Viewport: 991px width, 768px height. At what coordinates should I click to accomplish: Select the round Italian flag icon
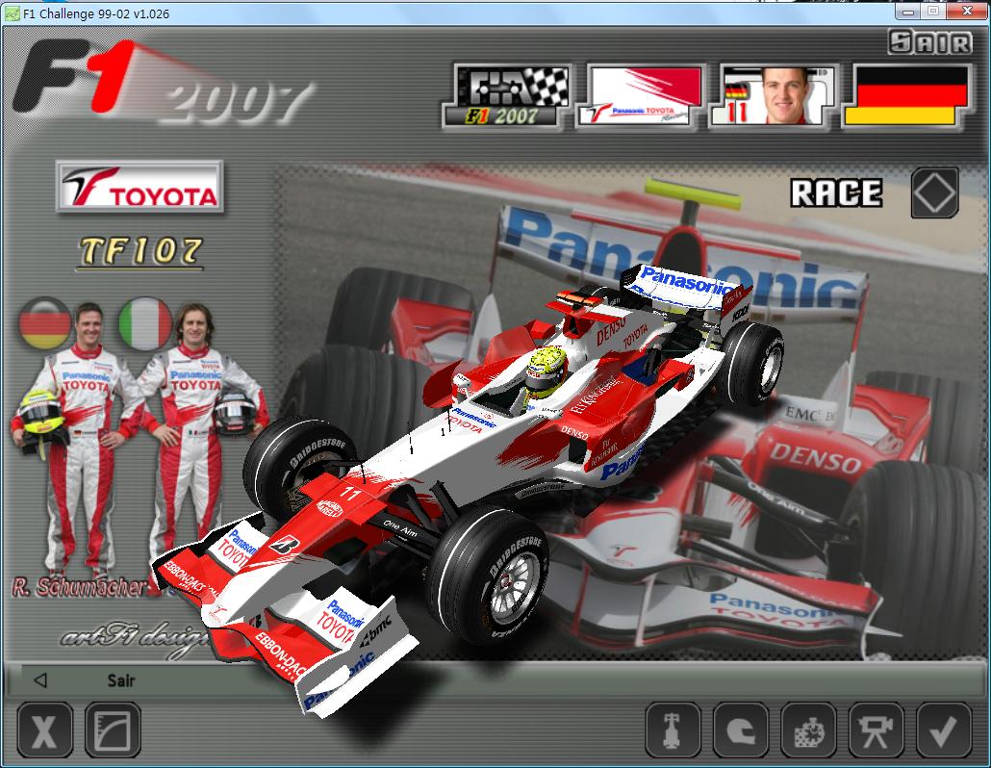click(x=145, y=323)
